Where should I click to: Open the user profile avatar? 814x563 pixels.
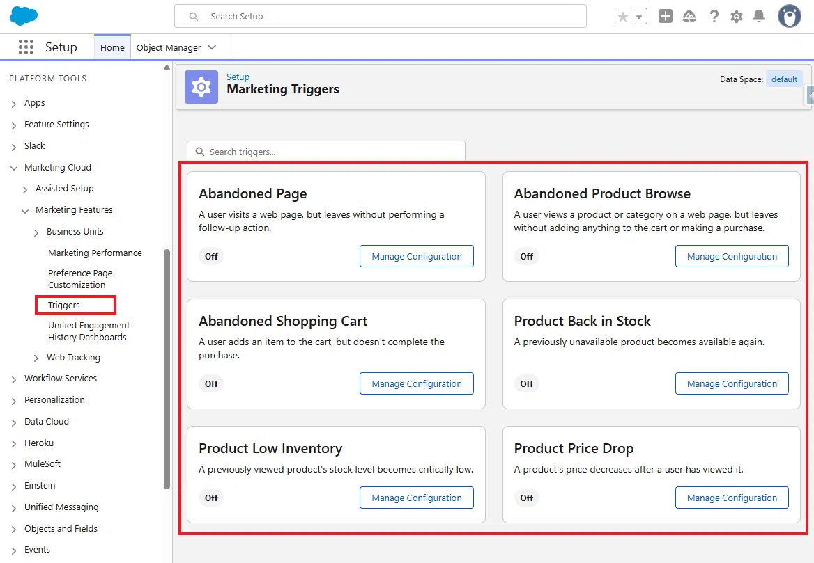pos(789,16)
